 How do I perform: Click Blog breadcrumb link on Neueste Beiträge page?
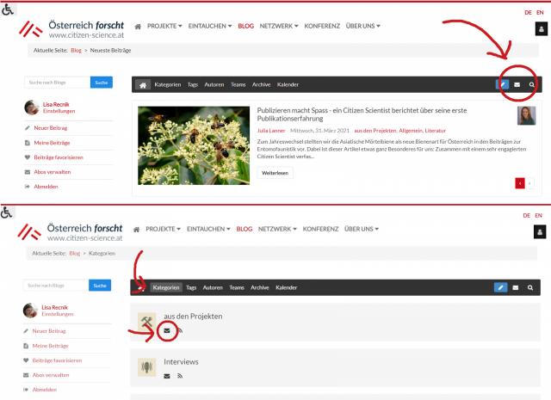[x=76, y=51]
